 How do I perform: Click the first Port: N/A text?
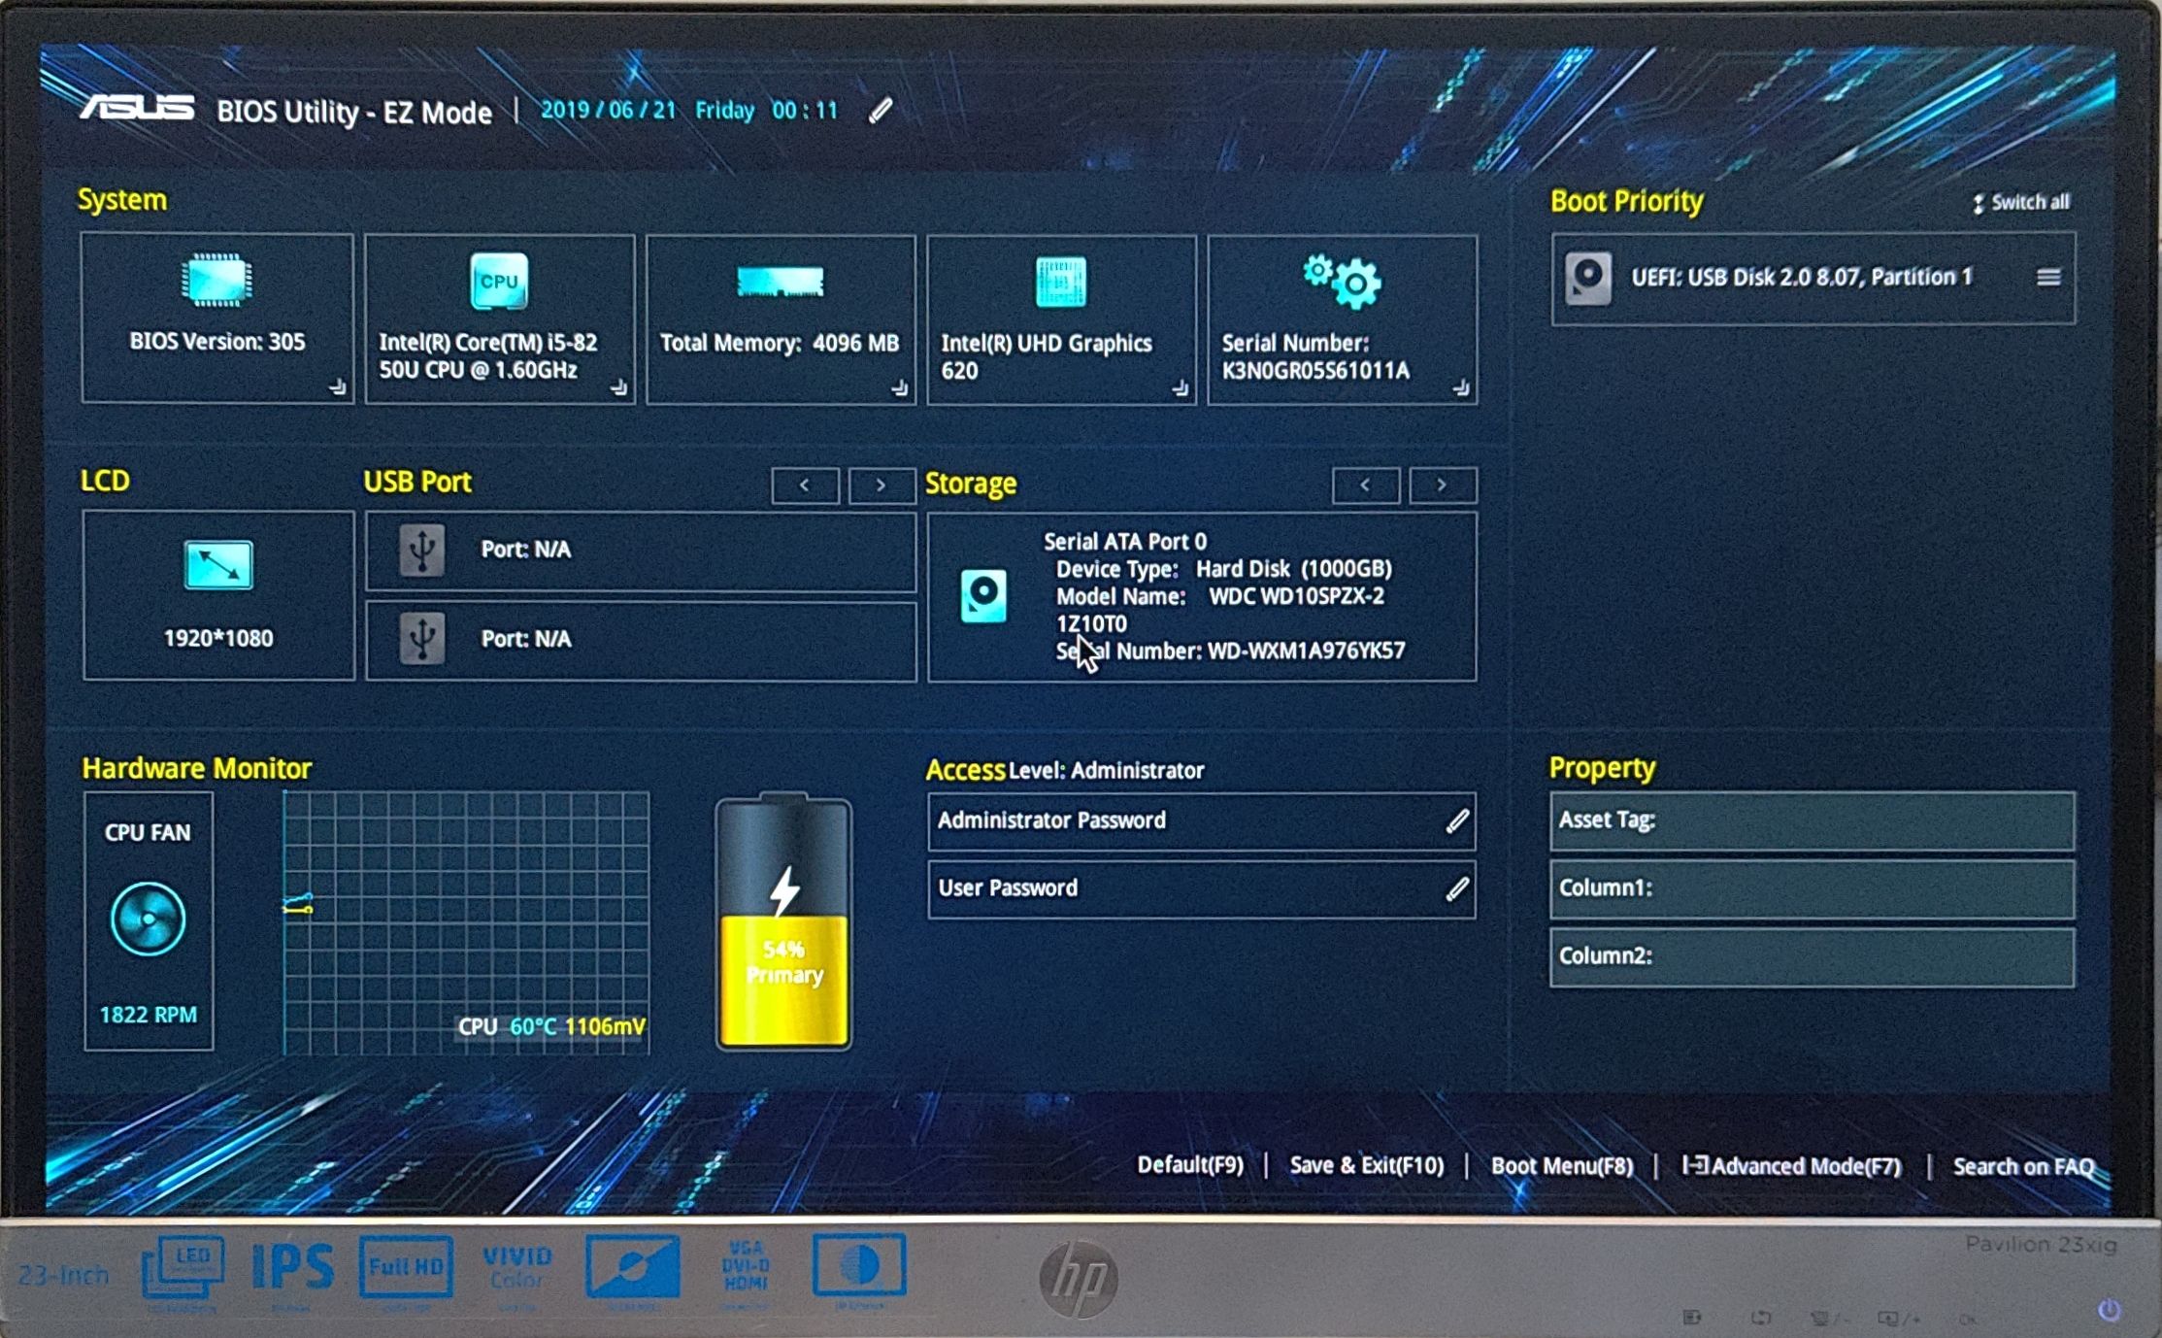tap(526, 550)
